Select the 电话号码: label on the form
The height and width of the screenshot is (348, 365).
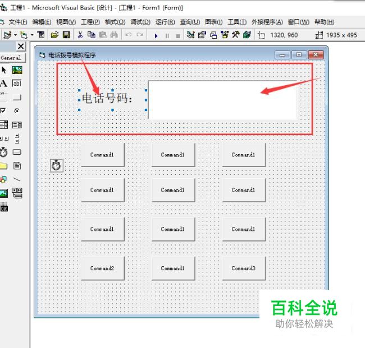click(x=112, y=100)
